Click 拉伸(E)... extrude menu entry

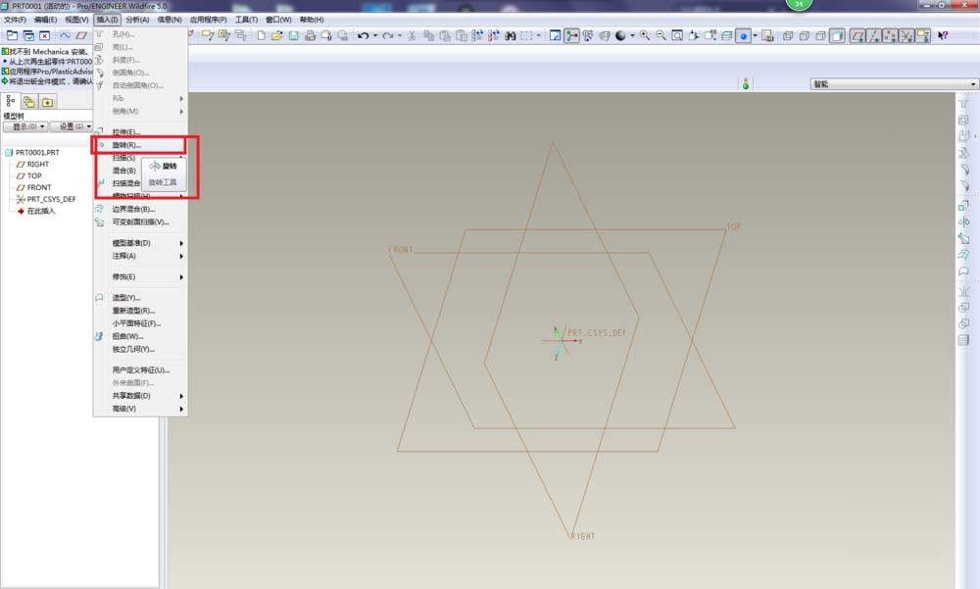(126, 131)
